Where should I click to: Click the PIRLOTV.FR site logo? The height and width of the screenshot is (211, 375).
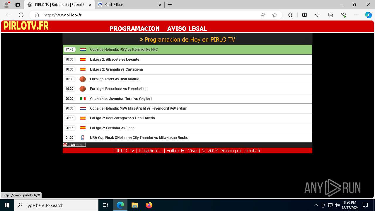(x=26, y=26)
